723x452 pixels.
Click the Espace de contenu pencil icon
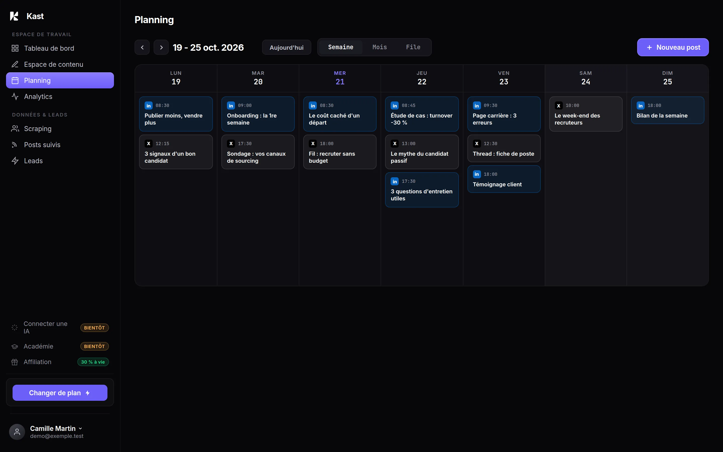tap(15, 64)
